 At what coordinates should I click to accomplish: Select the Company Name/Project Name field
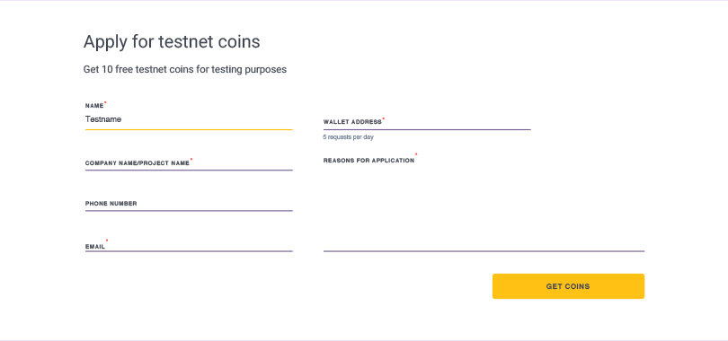click(189, 163)
